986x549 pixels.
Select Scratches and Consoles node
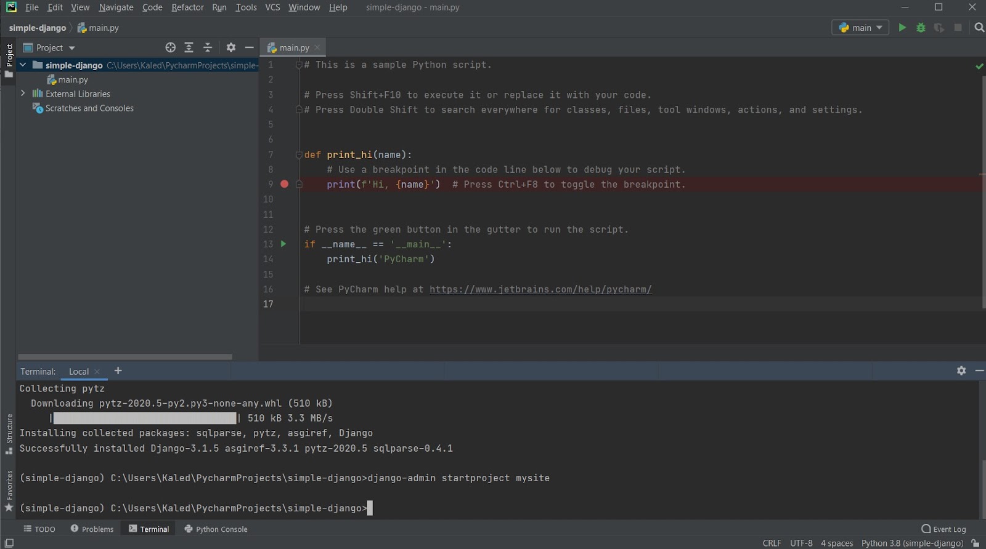pos(83,108)
